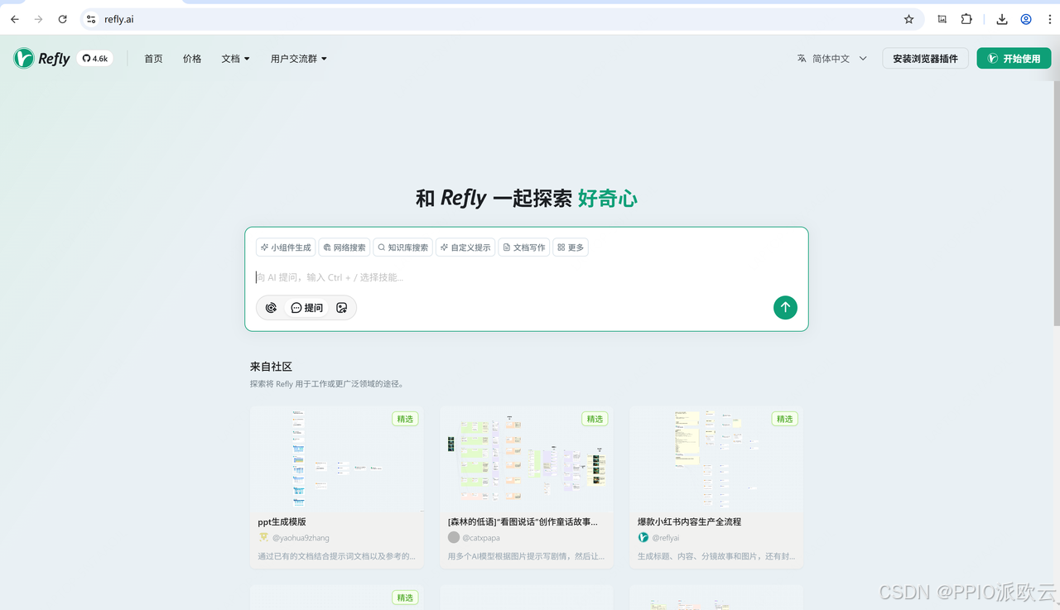
Task: Expand the 用户交流群 dropdown
Action: click(298, 59)
